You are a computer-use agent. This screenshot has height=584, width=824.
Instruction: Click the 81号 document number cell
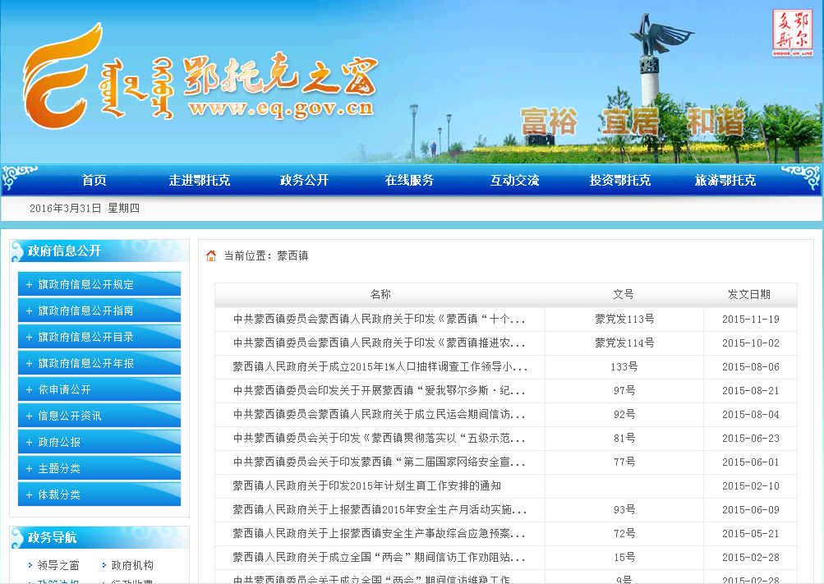click(624, 438)
